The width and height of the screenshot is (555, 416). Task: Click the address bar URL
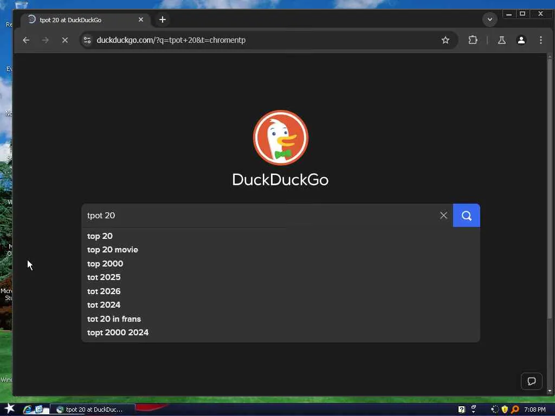click(x=171, y=40)
